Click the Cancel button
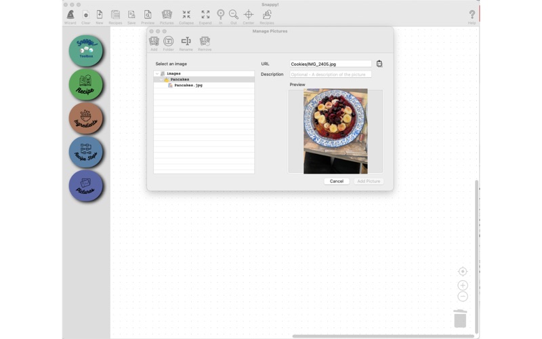The height and width of the screenshot is (339, 542). (x=336, y=181)
